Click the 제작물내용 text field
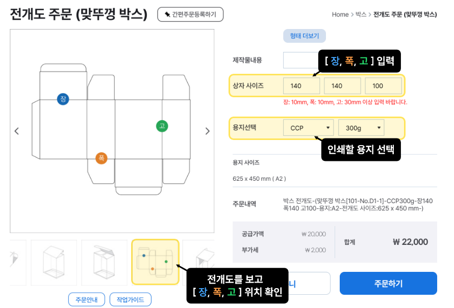The height and width of the screenshot is (308, 454). (301, 60)
